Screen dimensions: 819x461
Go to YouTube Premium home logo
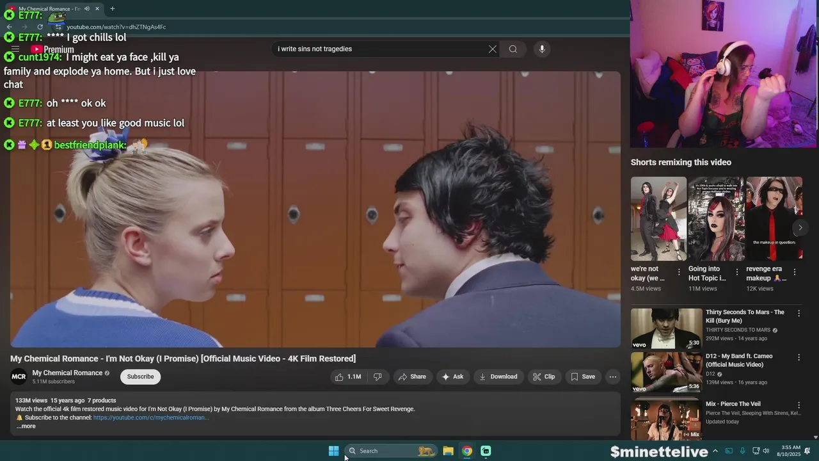pyautogui.click(x=52, y=49)
